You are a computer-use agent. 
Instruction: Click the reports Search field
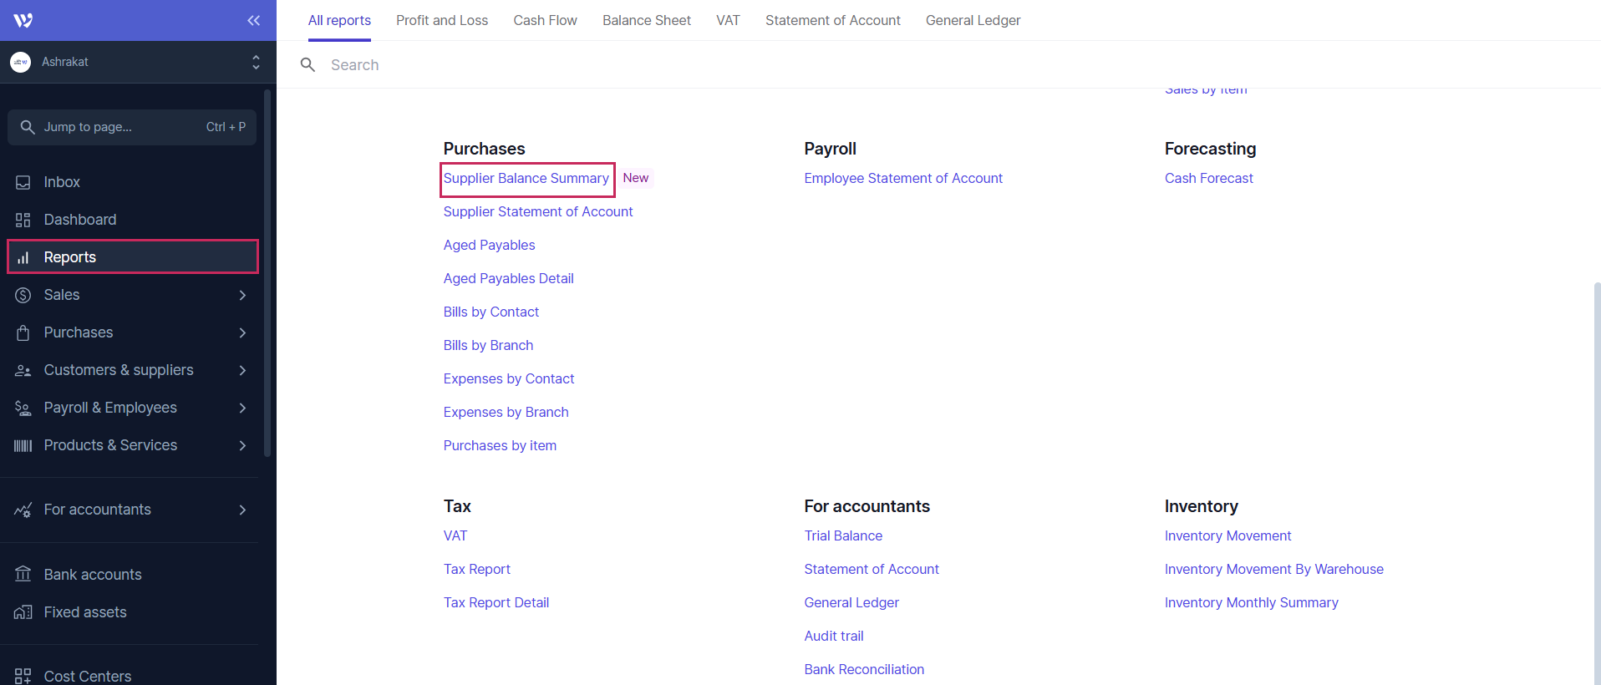pos(585,65)
